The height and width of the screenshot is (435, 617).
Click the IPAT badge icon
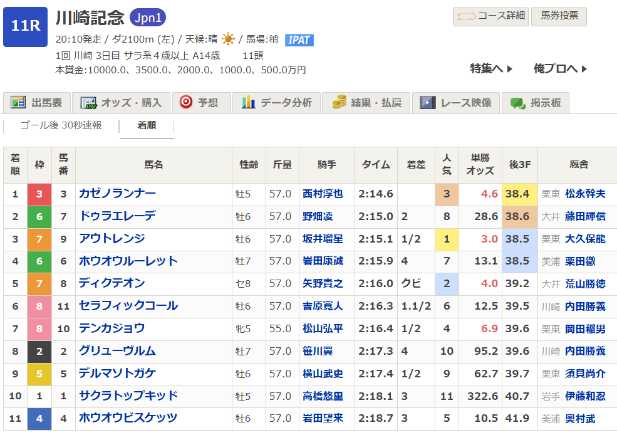[299, 40]
